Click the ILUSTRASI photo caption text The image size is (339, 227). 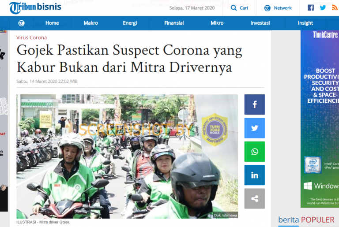43,222
